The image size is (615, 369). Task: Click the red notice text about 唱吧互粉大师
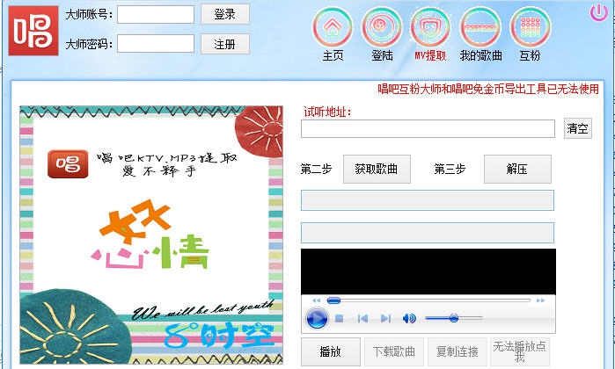click(x=488, y=89)
